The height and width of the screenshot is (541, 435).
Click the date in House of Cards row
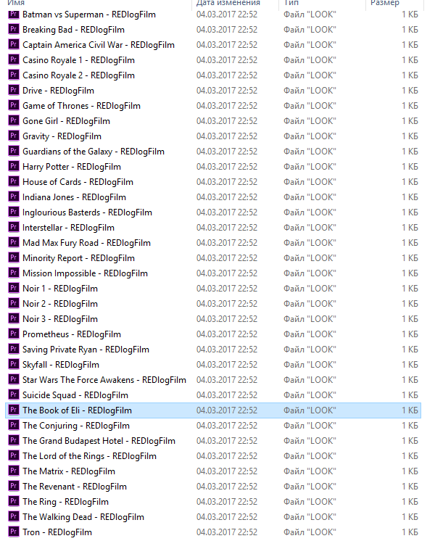click(227, 182)
